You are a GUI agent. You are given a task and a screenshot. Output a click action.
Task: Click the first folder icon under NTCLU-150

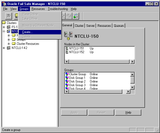(14, 35)
